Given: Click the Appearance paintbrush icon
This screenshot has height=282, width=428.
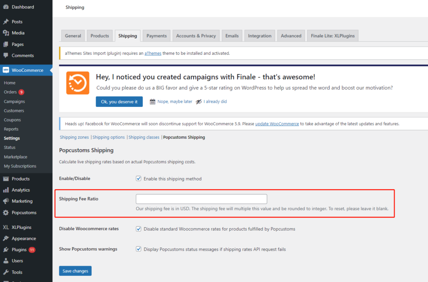Looking at the screenshot, I should click(6, 239).
